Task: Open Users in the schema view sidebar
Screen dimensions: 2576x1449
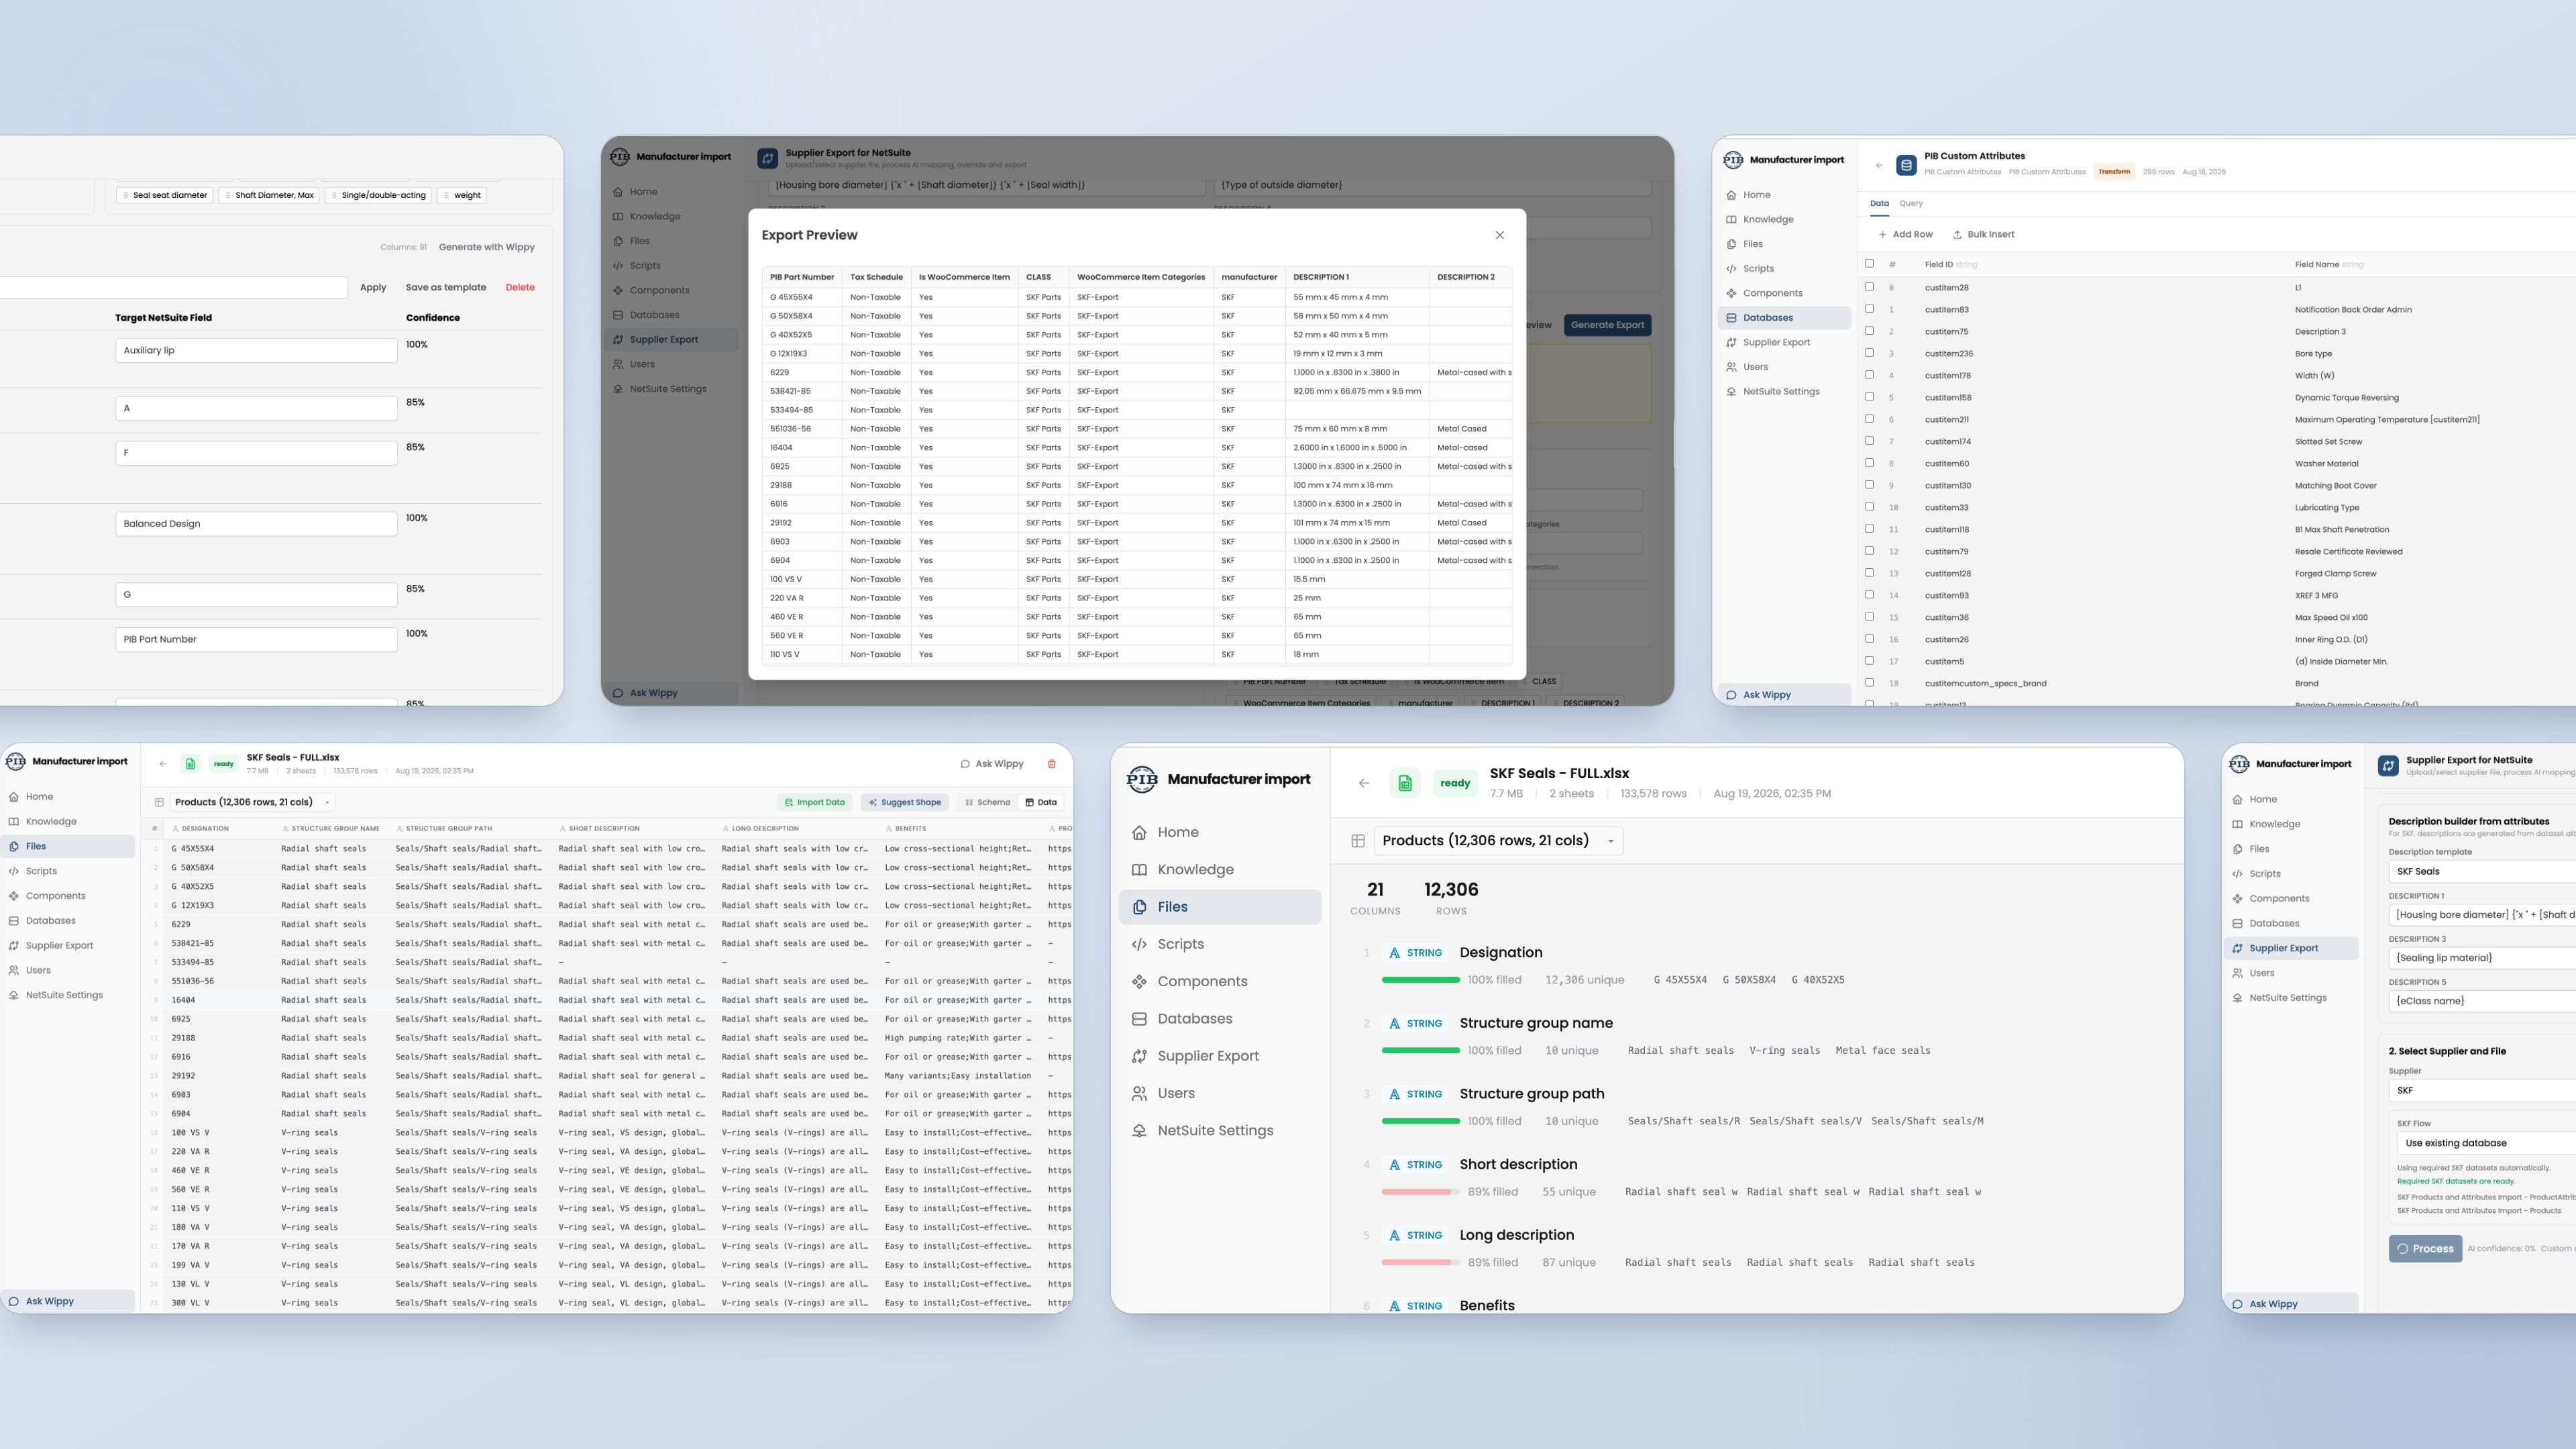Action: pyautogui.click(x=1220, y=1093)
